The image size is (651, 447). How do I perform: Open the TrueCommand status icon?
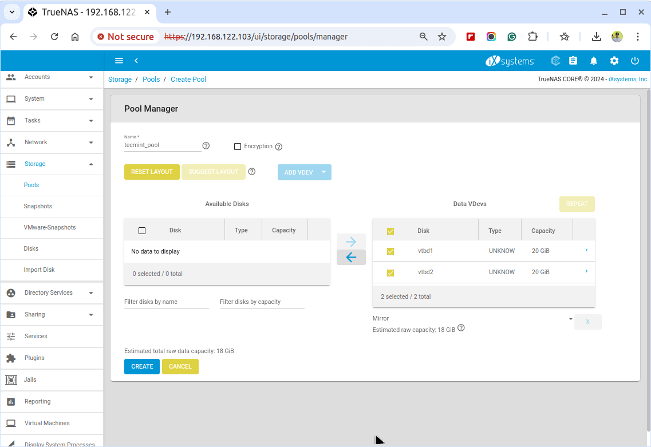click(555, 61)
